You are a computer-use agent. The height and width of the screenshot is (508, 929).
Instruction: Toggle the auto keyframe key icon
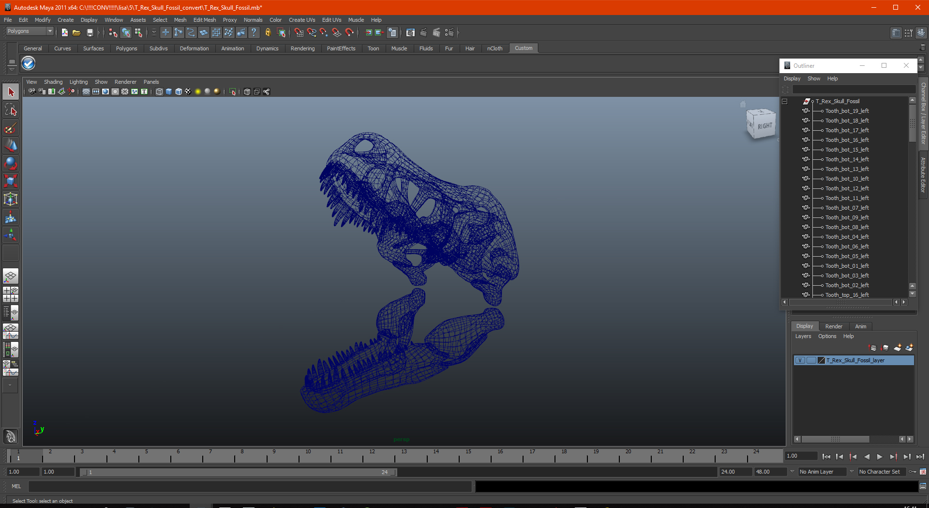913,472
